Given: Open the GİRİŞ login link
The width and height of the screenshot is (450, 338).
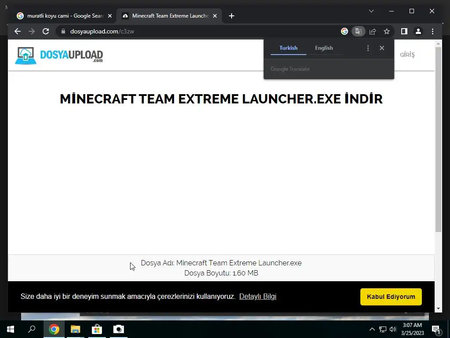Looking at the screenshot, I should 407,55.
